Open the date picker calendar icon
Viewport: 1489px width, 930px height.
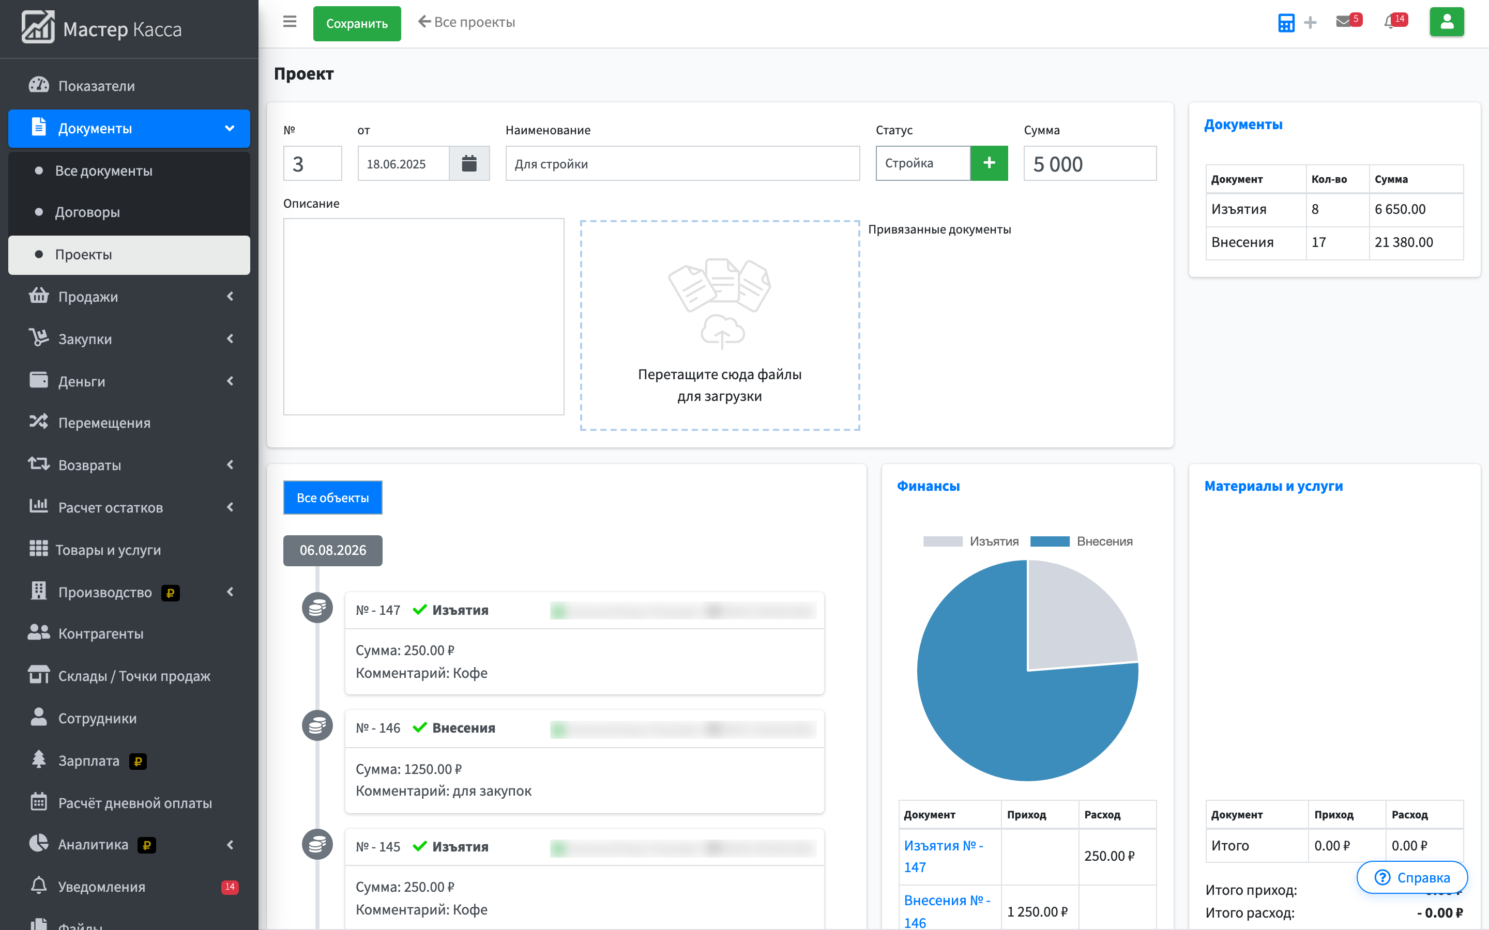click(x=469, y=164)
